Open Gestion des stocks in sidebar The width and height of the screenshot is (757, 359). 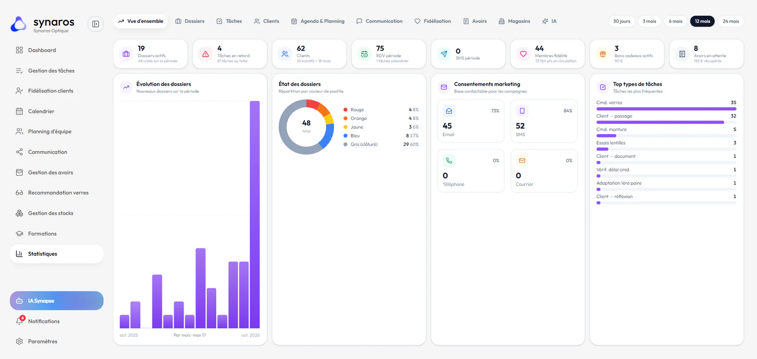click(x=57, y=213)
